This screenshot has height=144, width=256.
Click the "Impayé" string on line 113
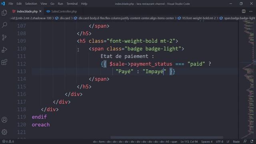(x=154, y=72)
